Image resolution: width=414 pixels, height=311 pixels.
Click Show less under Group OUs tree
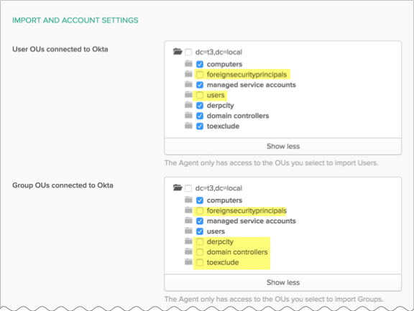point(283,282)
